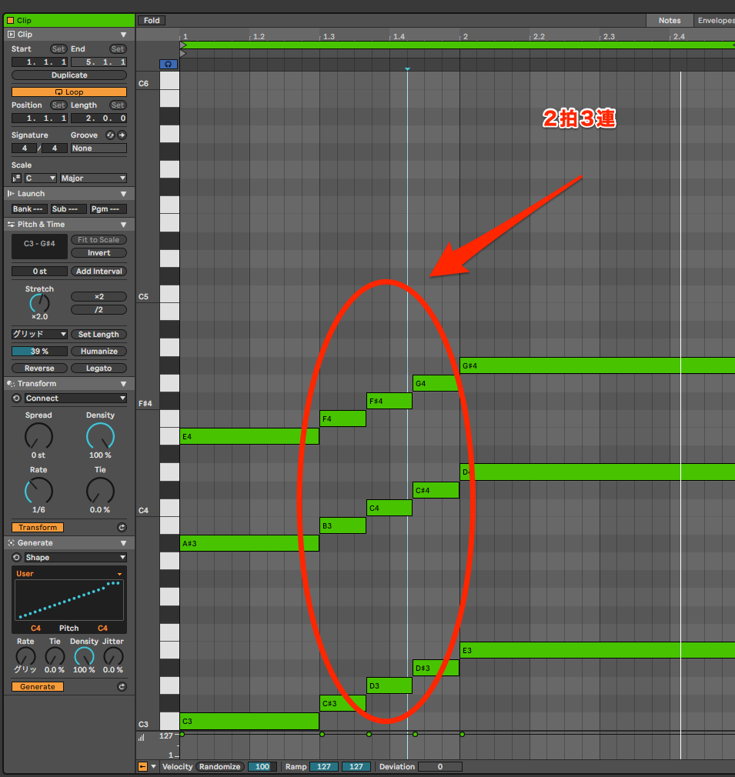
Task: Click the headphone preview icon above the piano keys
Action: point(169,65)
